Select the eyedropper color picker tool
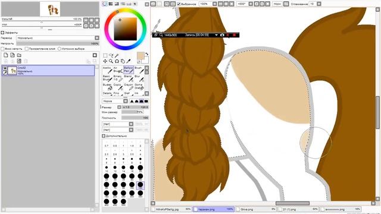Viewport: 381px width, 214px height. [129, 61]
